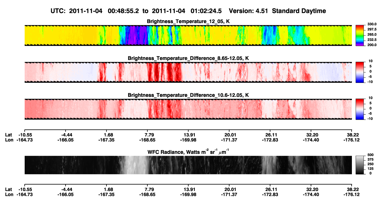Click the UTC time range title text
Image resolution: width=391 pixels, height=201 pixels.
188,11
